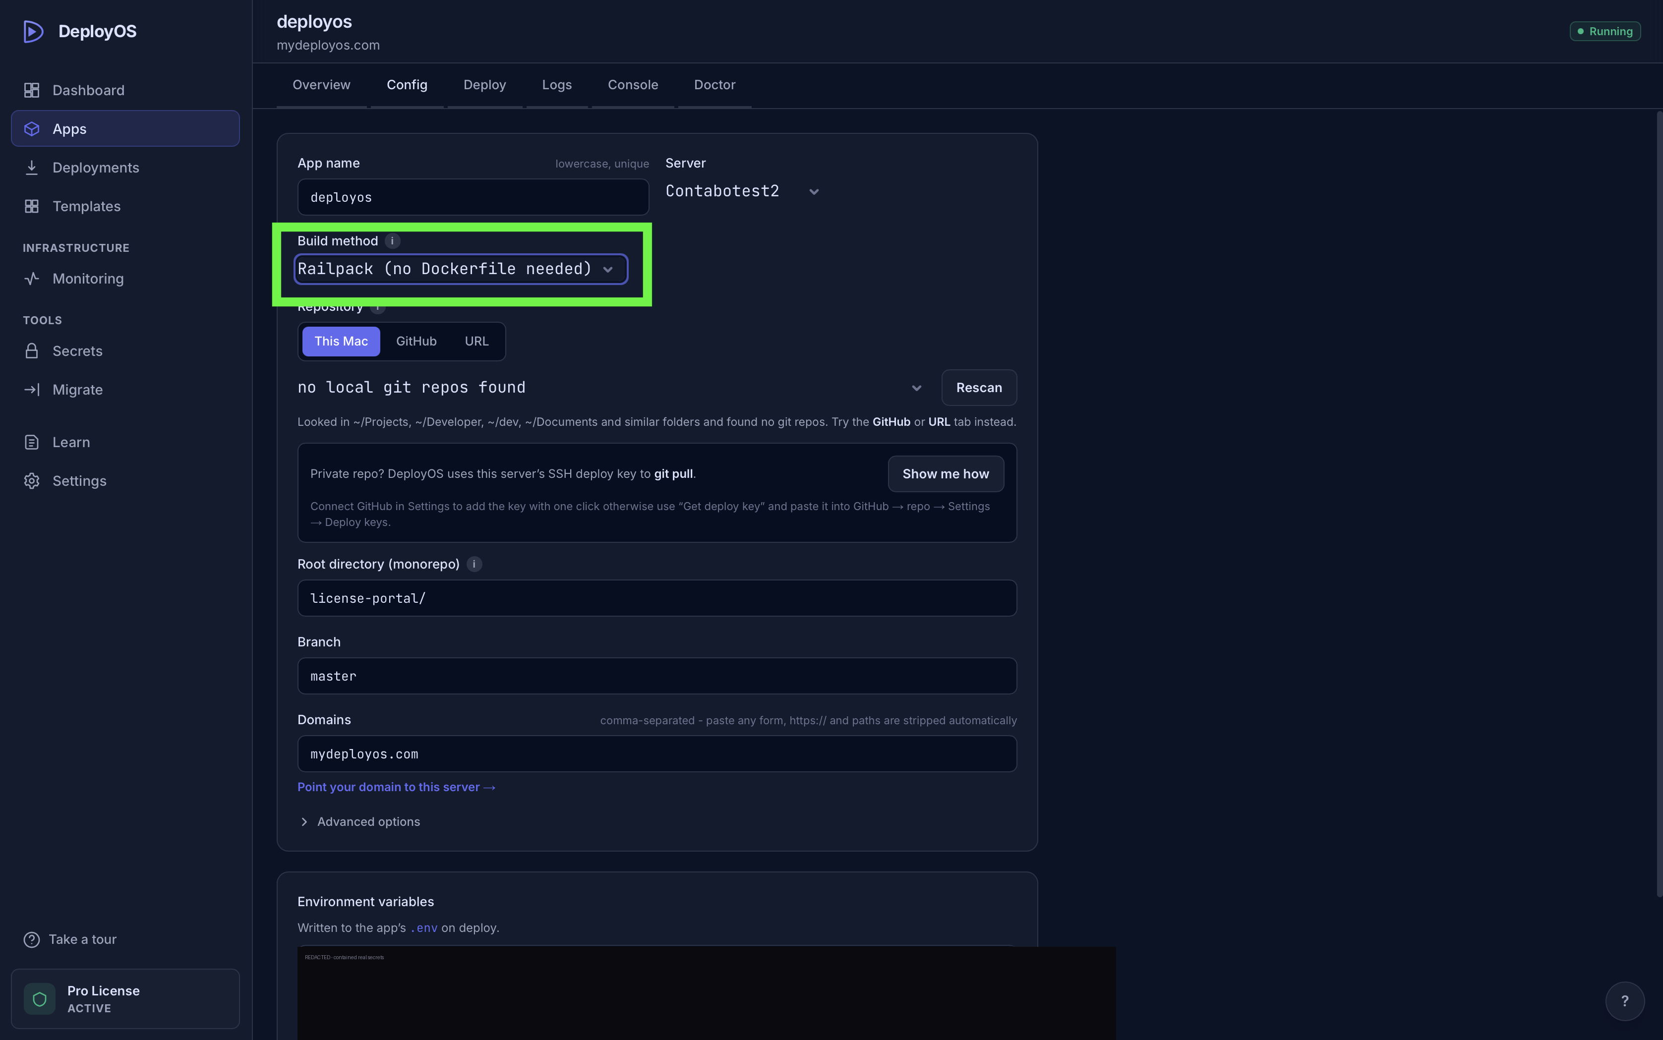Switch to the Logs tab

pyautogui.click(x=557, y=85)
